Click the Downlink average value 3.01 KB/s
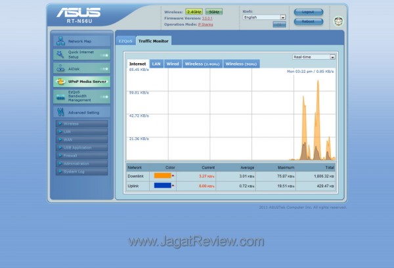394x268 pixels. coord(247,176)
